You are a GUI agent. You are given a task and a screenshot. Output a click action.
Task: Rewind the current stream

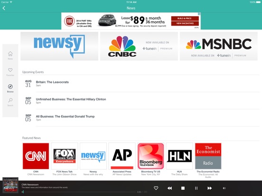[169, 188]
